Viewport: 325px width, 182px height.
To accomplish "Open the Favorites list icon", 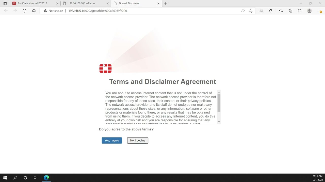I will point(281,11).
